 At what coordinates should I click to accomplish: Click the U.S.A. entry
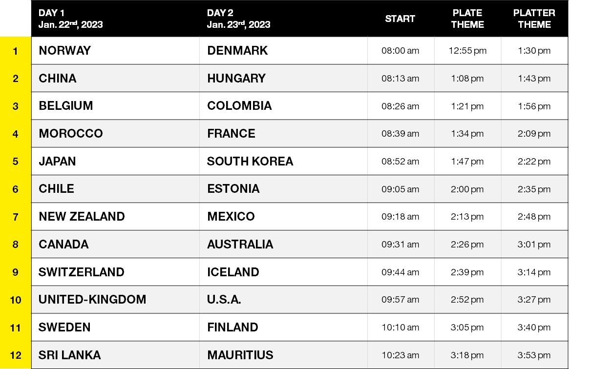pyautogui.click(x=224, y=299)
